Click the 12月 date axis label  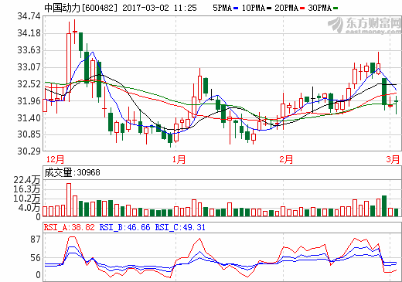click(x=55, y=159)
